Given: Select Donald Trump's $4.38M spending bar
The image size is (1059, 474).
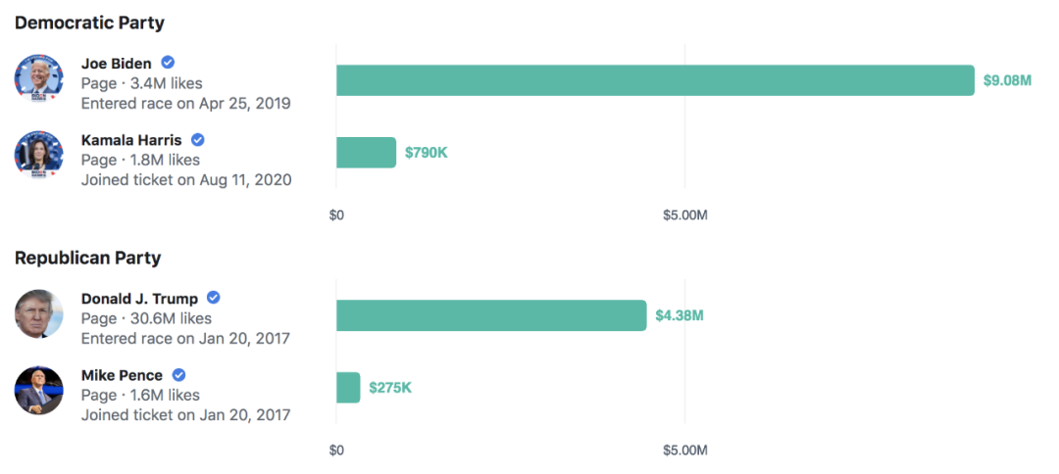Looking at the screenshot, I should (x=491, y=315).
